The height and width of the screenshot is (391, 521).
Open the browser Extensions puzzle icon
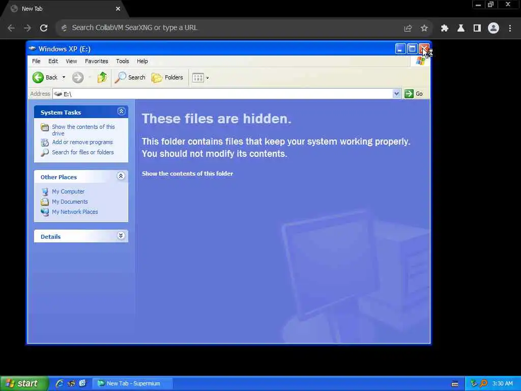pos(445,29)
